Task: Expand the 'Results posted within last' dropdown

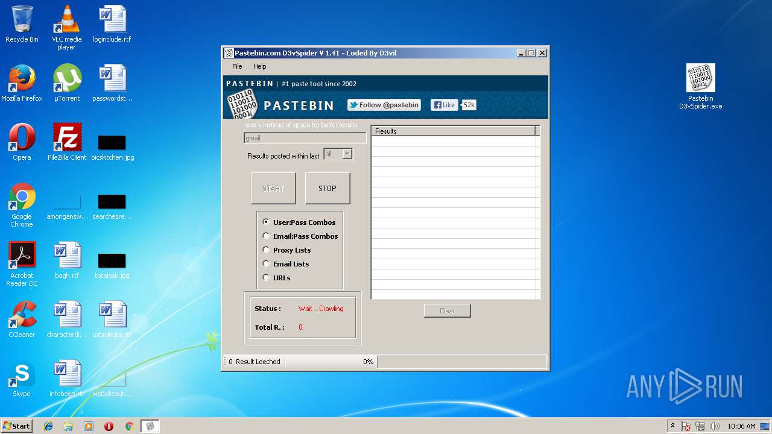Action: click(x=347, y=154)
